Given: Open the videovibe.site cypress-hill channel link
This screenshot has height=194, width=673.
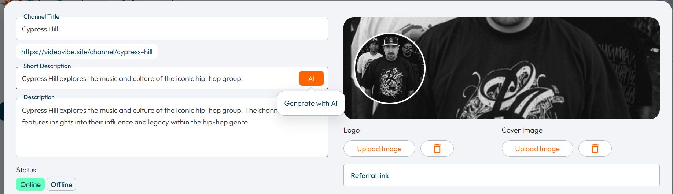Looking at the screenshot, I should tap(87, 52).
